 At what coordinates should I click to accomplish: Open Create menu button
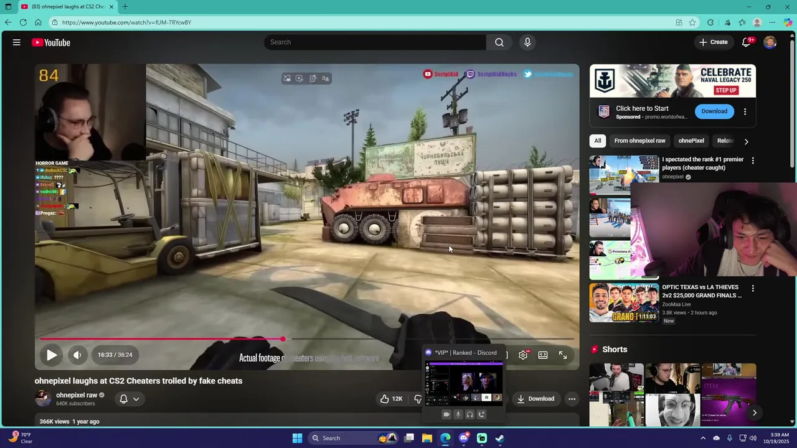coord(713,42)
